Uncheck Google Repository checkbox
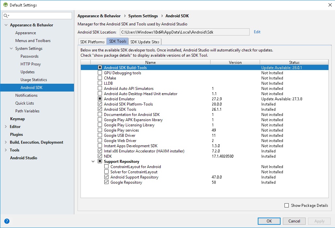The height and width of the screenshot is (228, 335). (x=106, y=182)
